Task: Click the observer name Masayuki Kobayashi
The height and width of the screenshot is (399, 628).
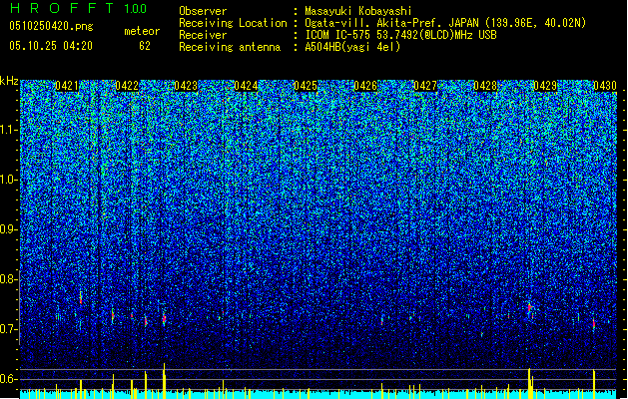Action: (x=358, y=11)
